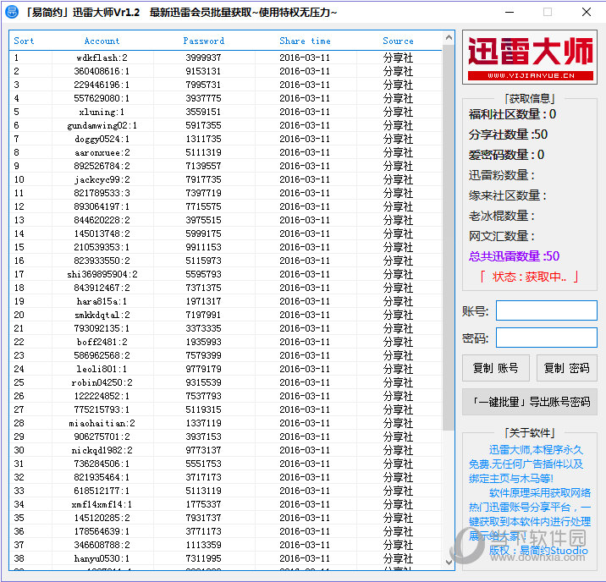Click scrollbar up arrow of account list

click(x=449, y=37)
